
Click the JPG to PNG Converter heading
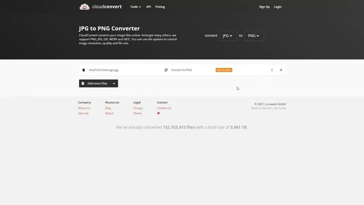[x=109, y=28]
